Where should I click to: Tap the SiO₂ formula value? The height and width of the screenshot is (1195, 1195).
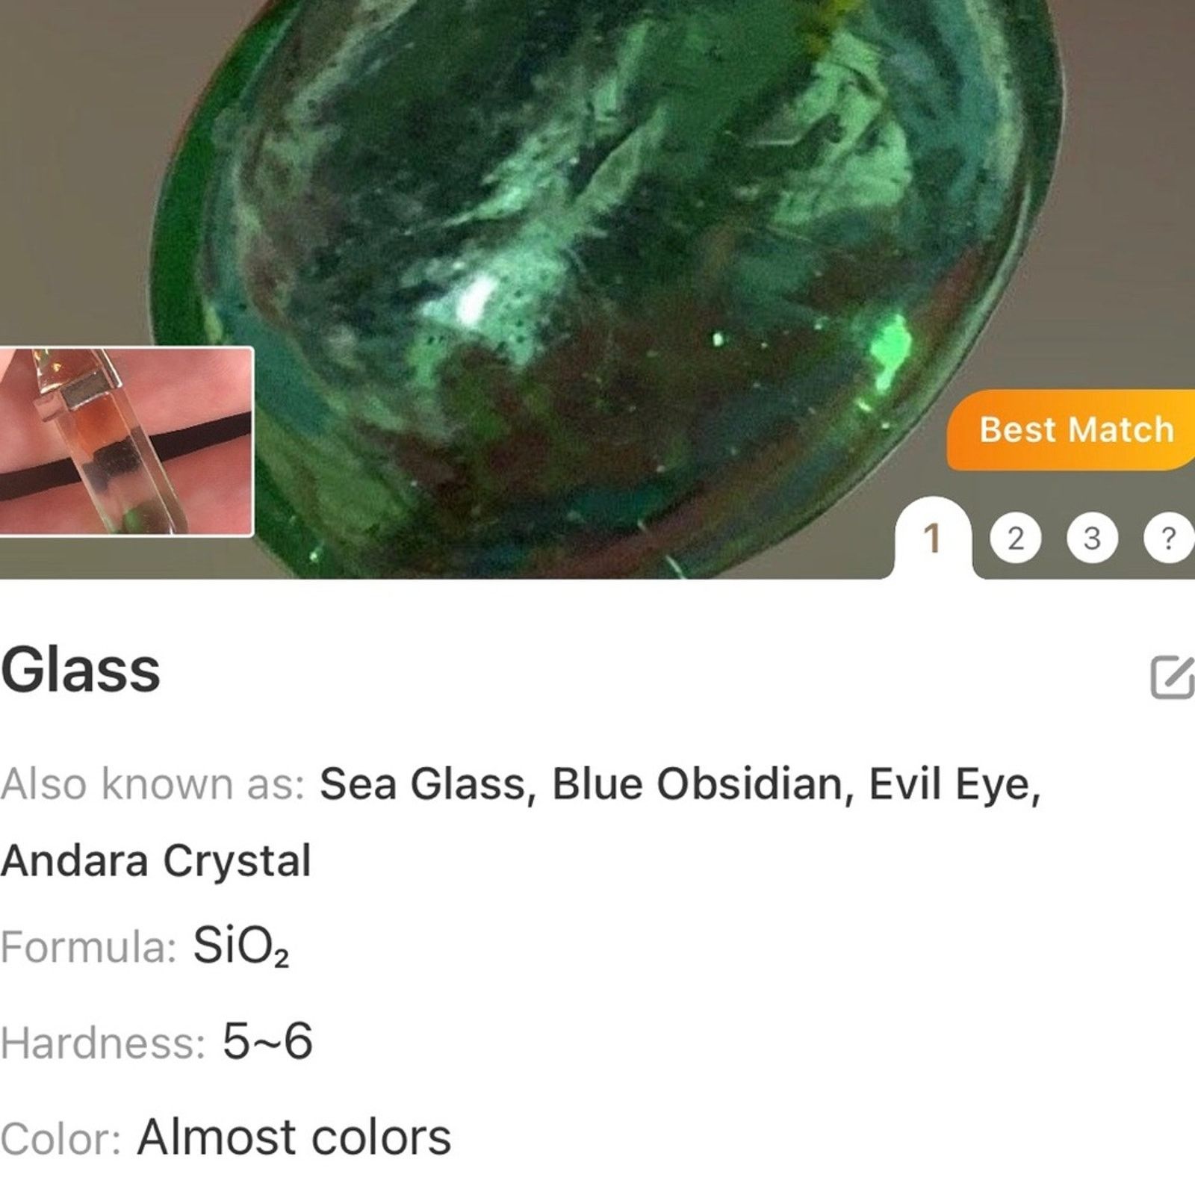[x=240, y=946]
